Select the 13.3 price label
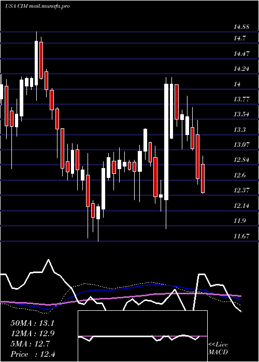Image resolution: width=259 pixels, height=362 pixels. coord(239,130)
